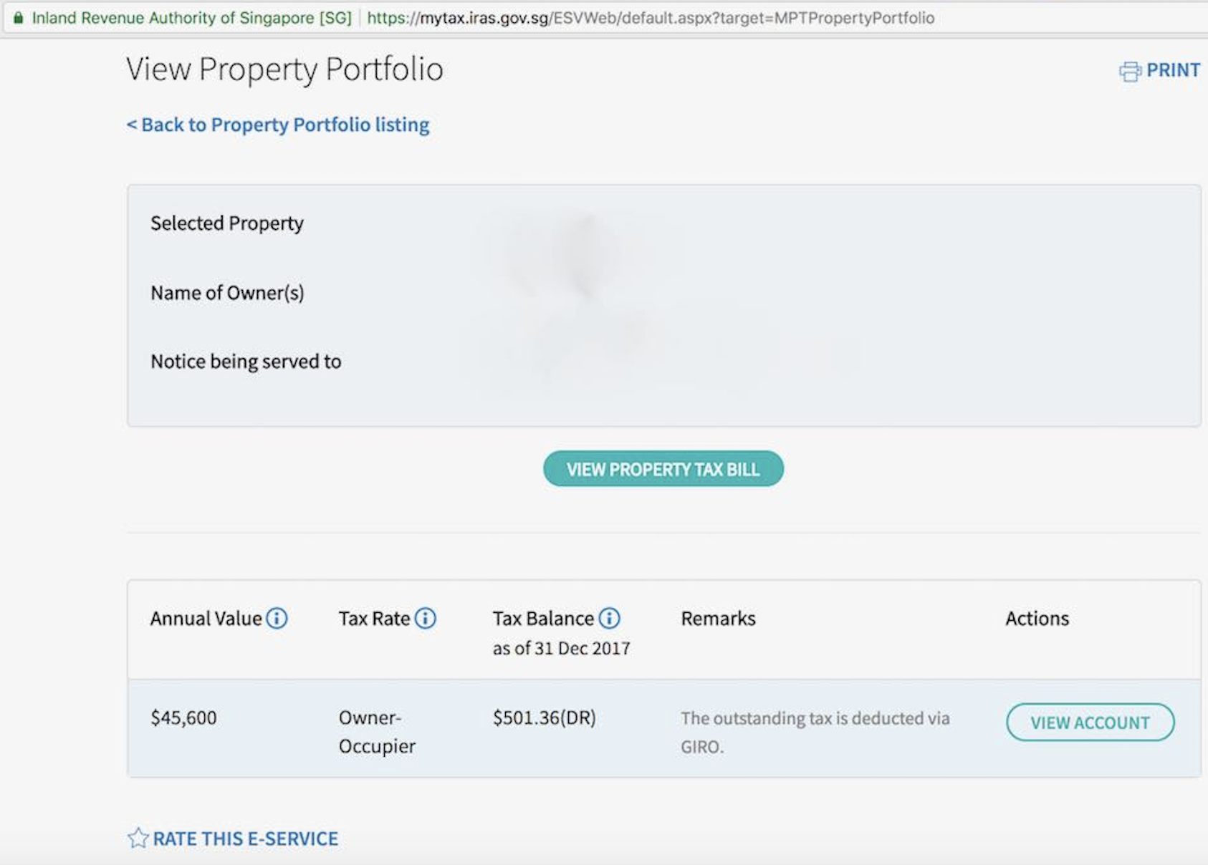Expand details for the Selected Property section
This screenshot has height=865, width=1208.
pyautogui.click(x=226, y=223)
